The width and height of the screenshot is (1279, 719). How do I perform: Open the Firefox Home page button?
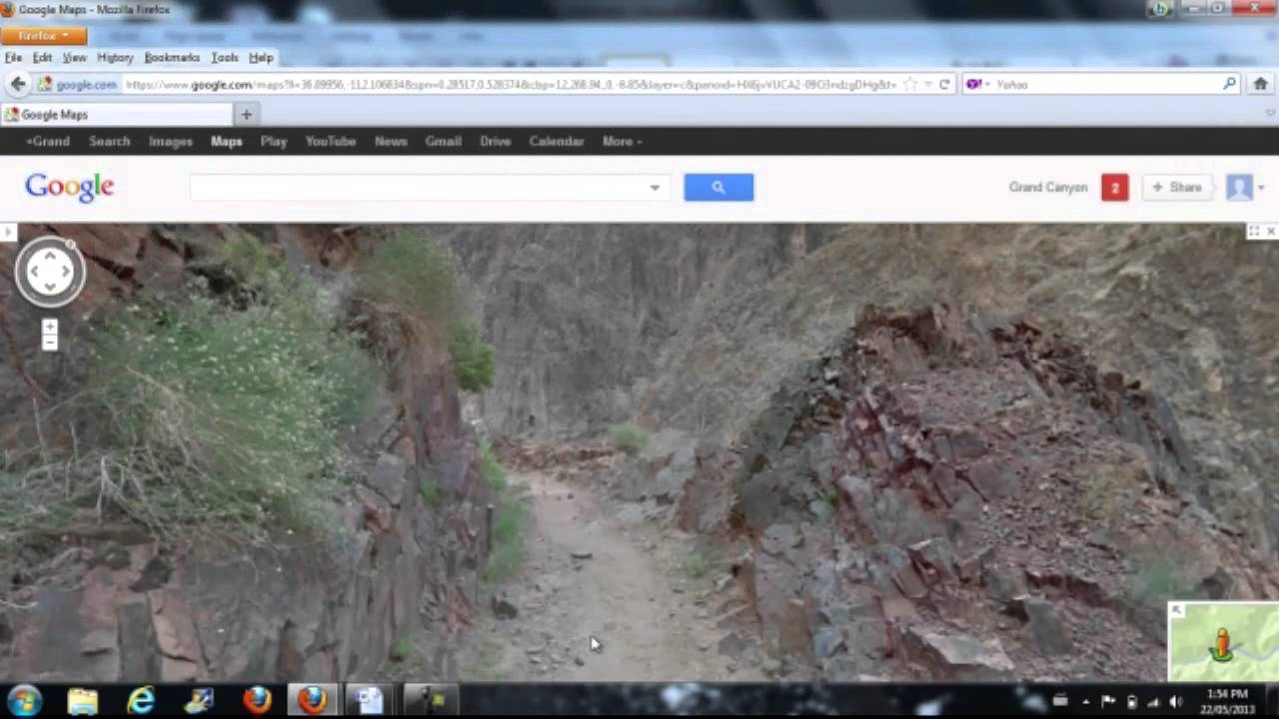[1260, 84]
